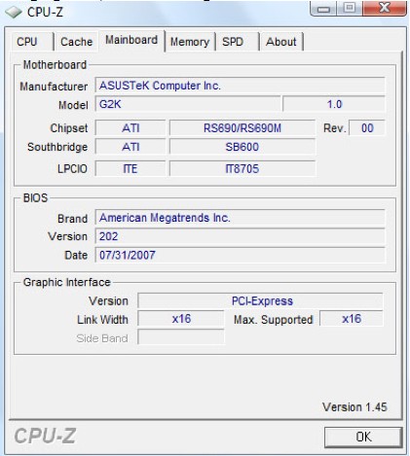Click the OK button

363,437
